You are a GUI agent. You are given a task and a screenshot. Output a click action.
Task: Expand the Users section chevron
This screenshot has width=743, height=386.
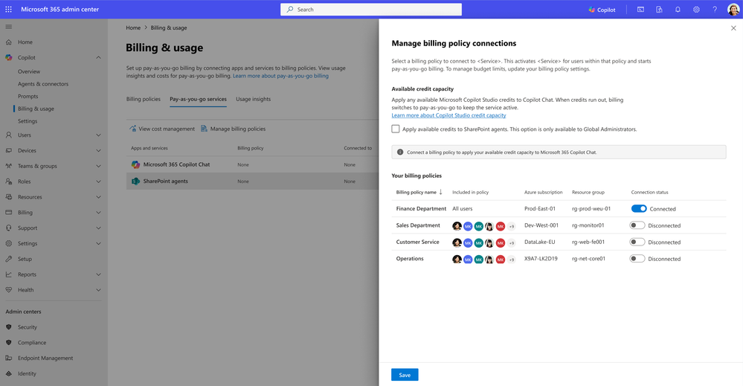[99, 135]
